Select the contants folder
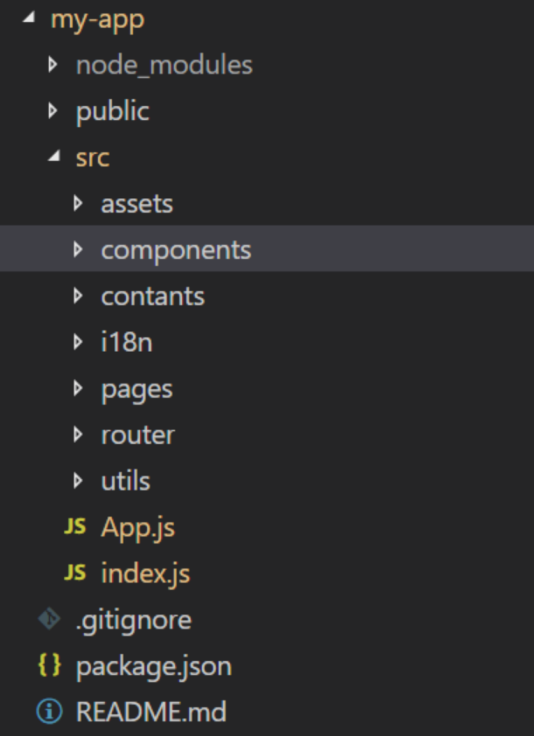 [267, 296]
